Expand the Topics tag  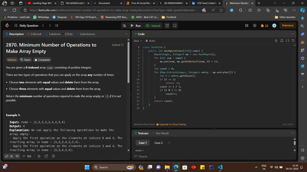25,60
